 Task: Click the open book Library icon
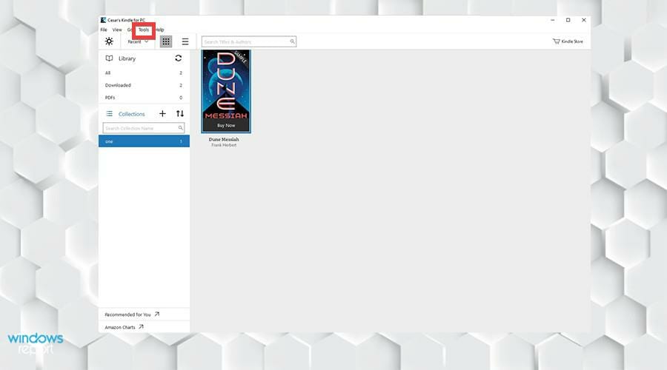(109, 58)
